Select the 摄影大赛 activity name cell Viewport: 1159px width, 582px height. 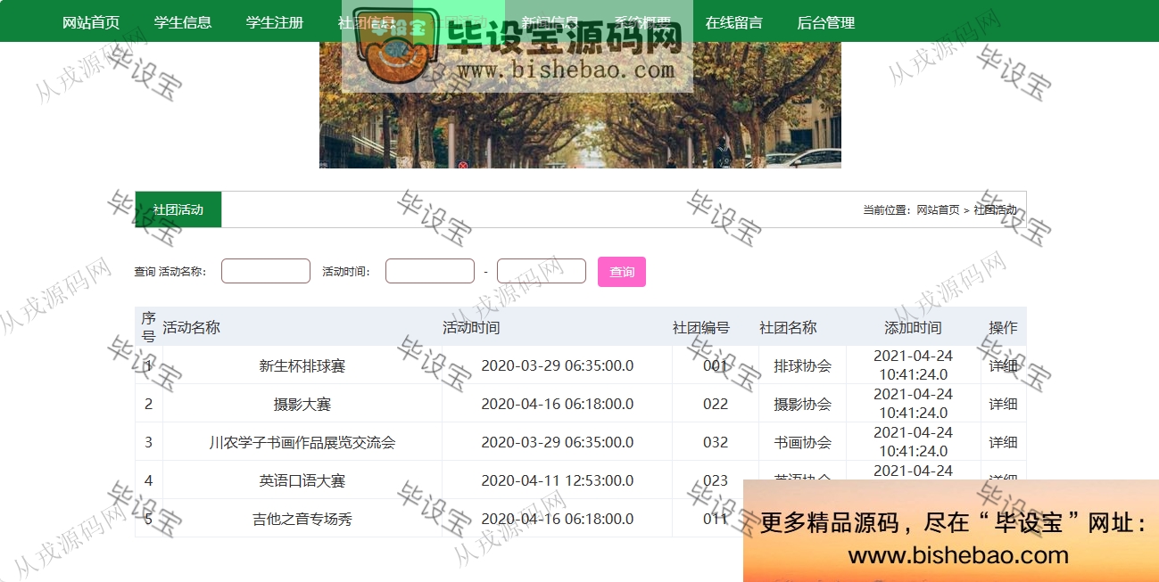[302, 404]
